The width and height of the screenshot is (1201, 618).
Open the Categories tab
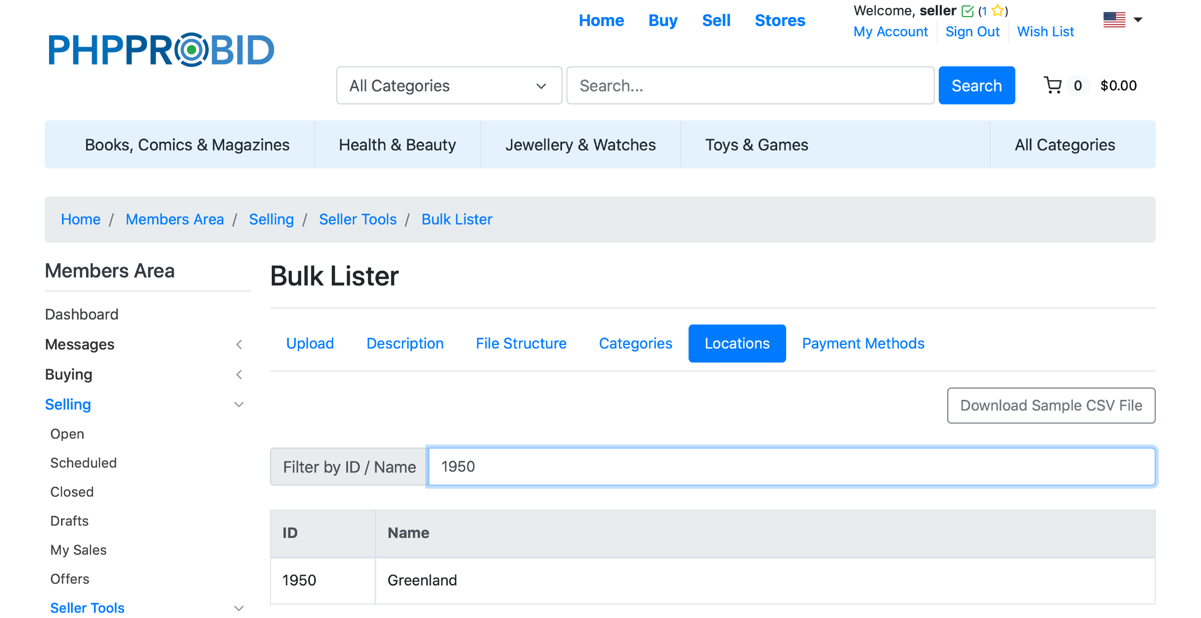click(635, 343)
